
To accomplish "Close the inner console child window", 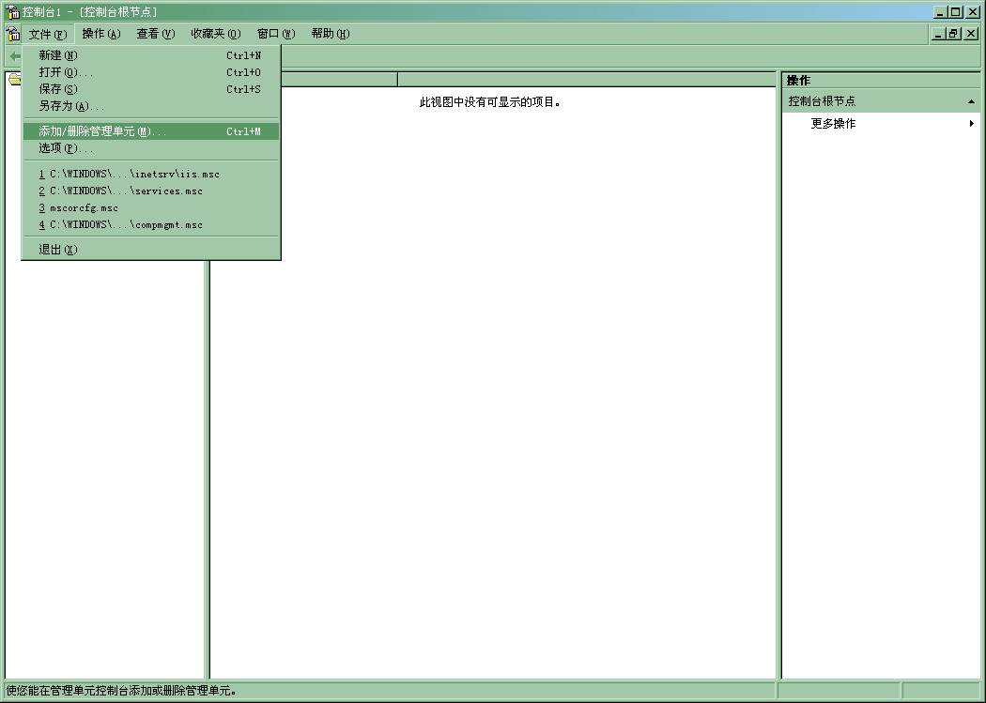I will tap(971, 34).
